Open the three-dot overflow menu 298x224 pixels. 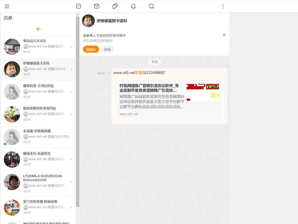point(223,6)
